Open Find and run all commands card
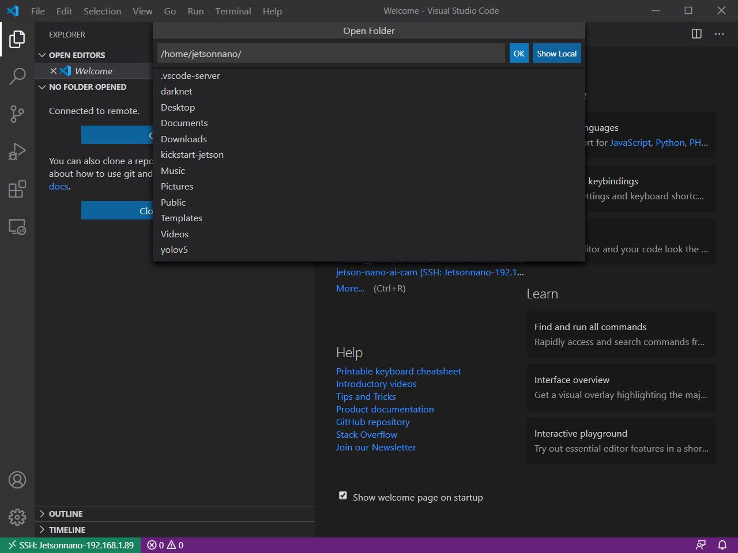The image size is (738, 553). coord(621,334)
